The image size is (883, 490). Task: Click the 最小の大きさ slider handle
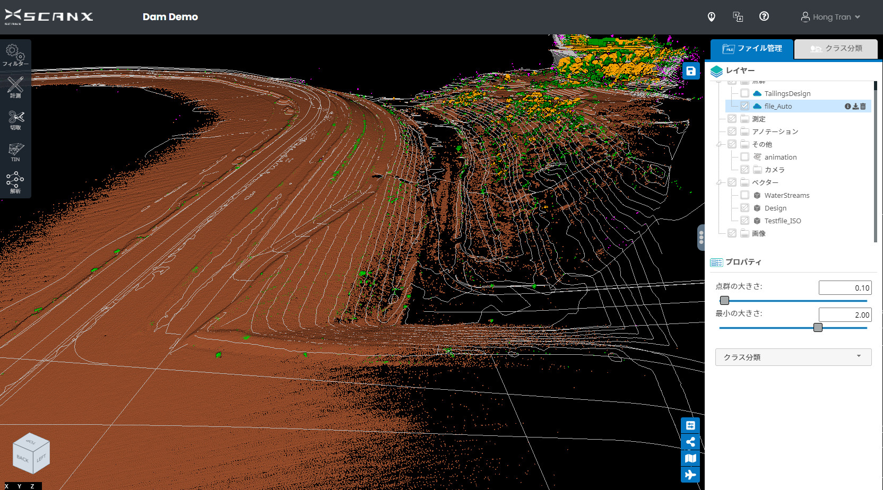[x=818, y=328]
